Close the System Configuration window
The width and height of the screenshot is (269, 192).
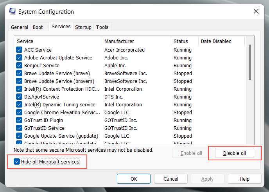(256, 12)
